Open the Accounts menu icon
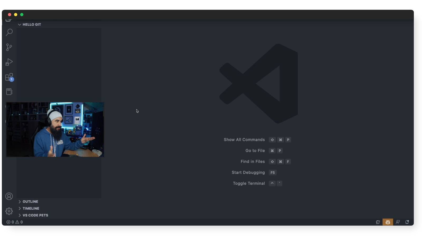Viewport: 422px width, 237px height. click(x=9, y=196)
